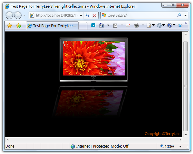The height and width of the screenshot is (154, 193).
Task: Click the vertical scrollbar up arrow
Action: tap(186, 34)
